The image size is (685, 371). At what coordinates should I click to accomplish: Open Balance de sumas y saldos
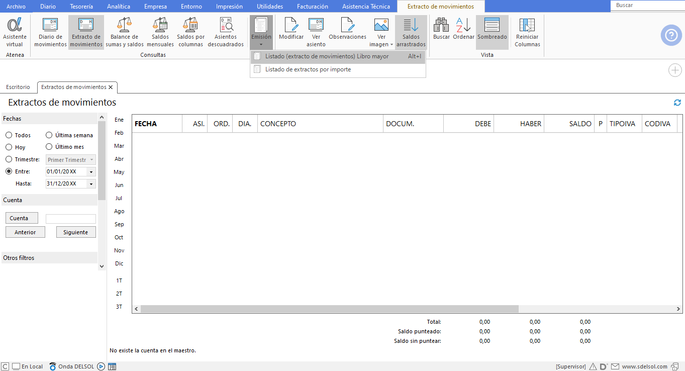tap(125, 33)
